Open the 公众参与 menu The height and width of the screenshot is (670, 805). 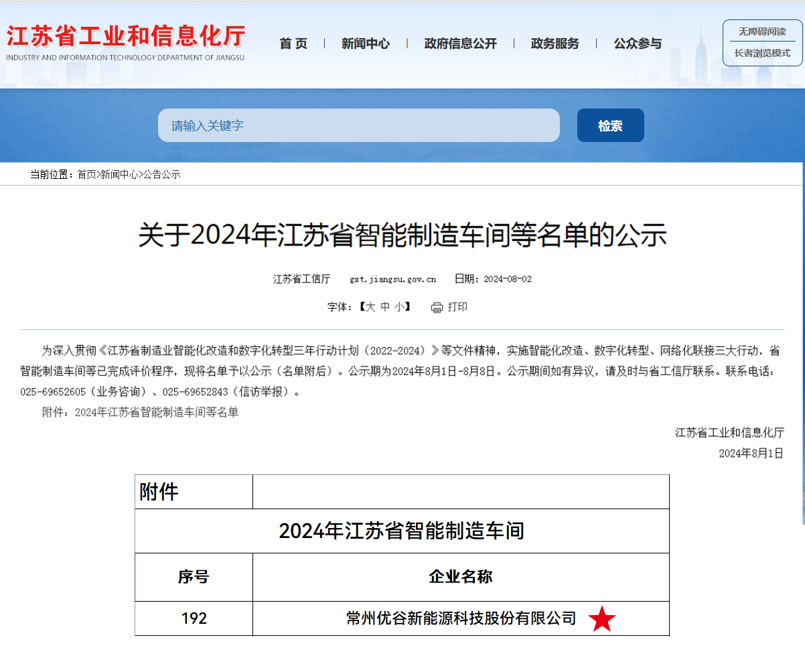tap(638, 44)
